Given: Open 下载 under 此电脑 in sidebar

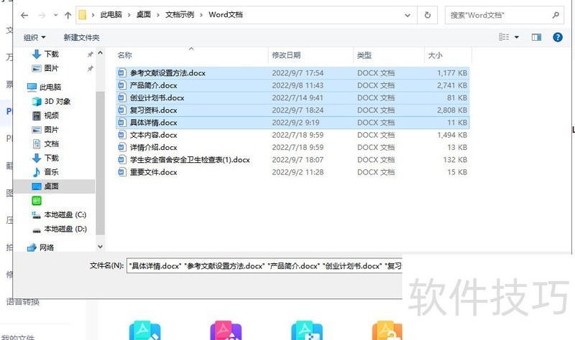Looking at the screenshot, I should [45, 158].
